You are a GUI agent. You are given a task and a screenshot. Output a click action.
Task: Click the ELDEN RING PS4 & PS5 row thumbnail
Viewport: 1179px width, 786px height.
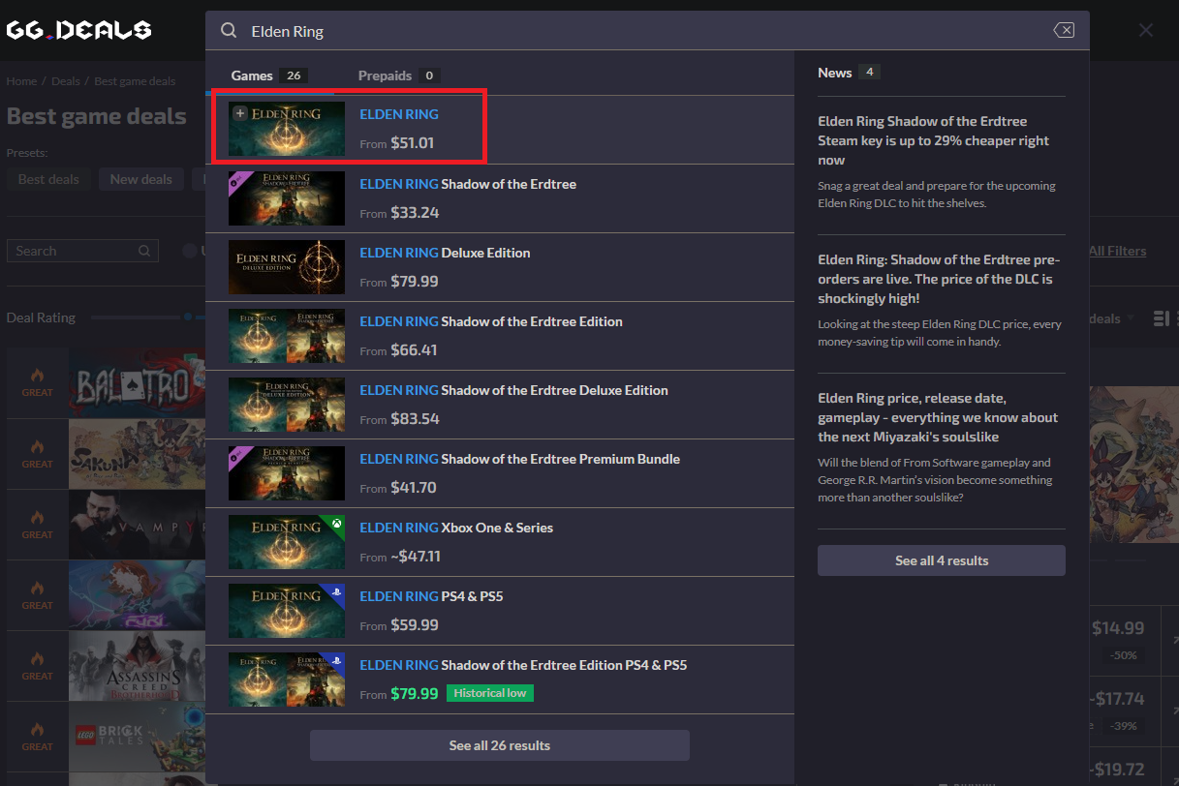(287, 611)
